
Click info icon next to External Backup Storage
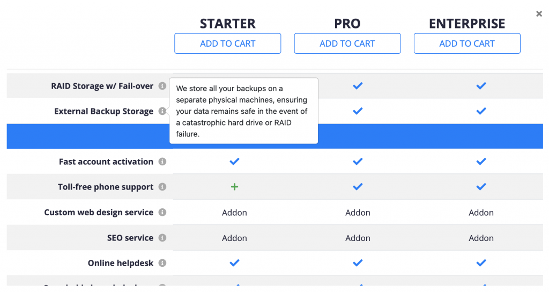(162, 111)
